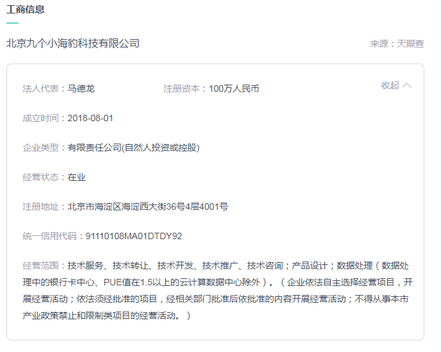Click the 经营范围 field label

[40, 265]
